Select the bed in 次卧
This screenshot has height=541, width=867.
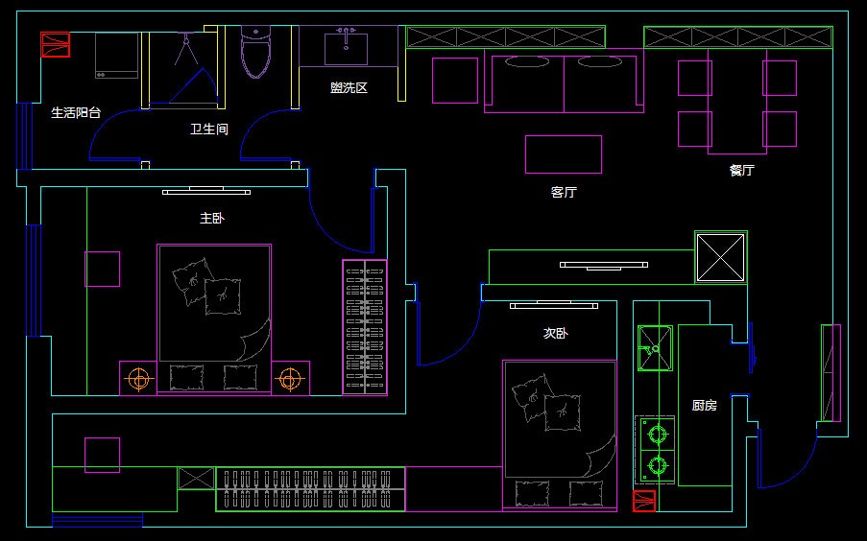click(x=560, y=435)
